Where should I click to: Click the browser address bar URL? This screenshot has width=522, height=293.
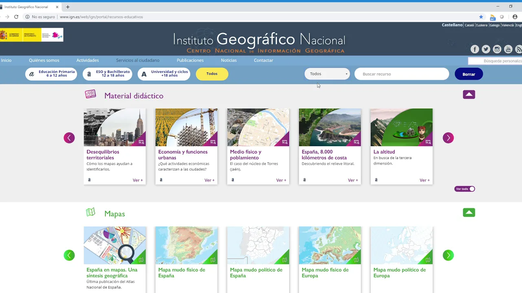coord(101,17)
